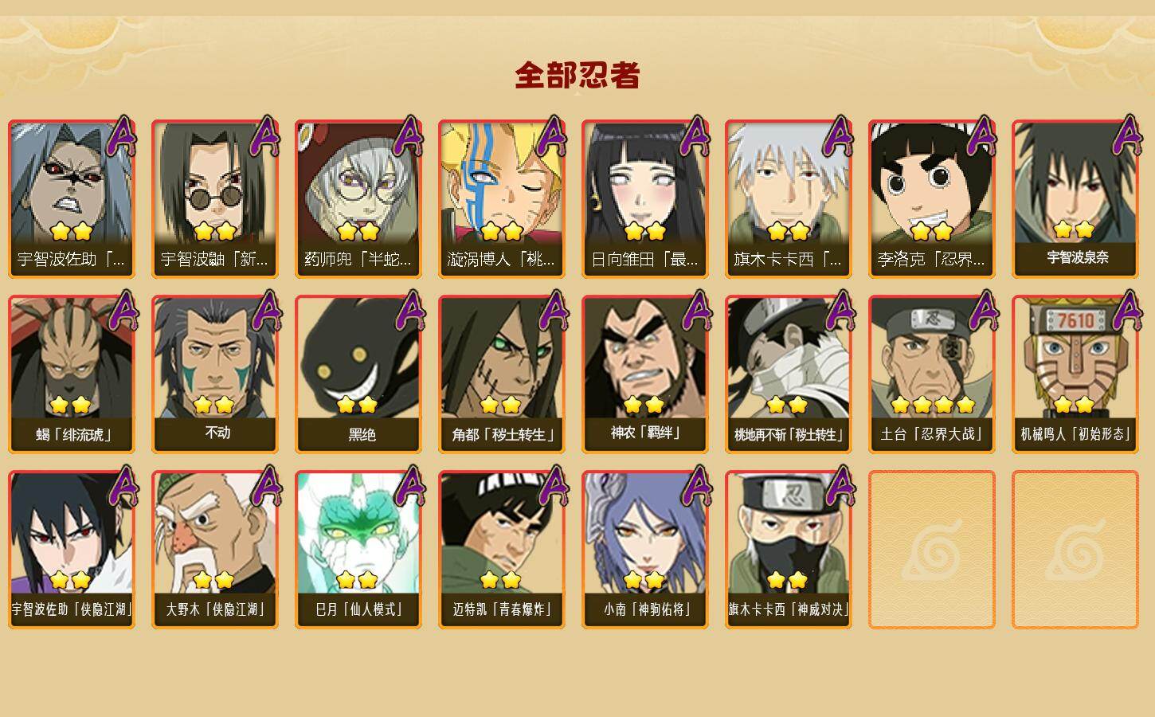This screenshot has width=1155, height=717.
Task: Select the 宇智波泉奈 ninja card
Action: [x=1075, y=198]
